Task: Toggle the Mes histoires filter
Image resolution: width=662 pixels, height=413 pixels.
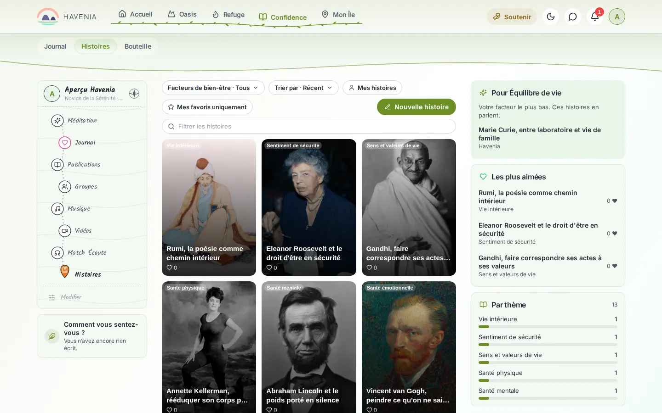Action: [372, 88]
